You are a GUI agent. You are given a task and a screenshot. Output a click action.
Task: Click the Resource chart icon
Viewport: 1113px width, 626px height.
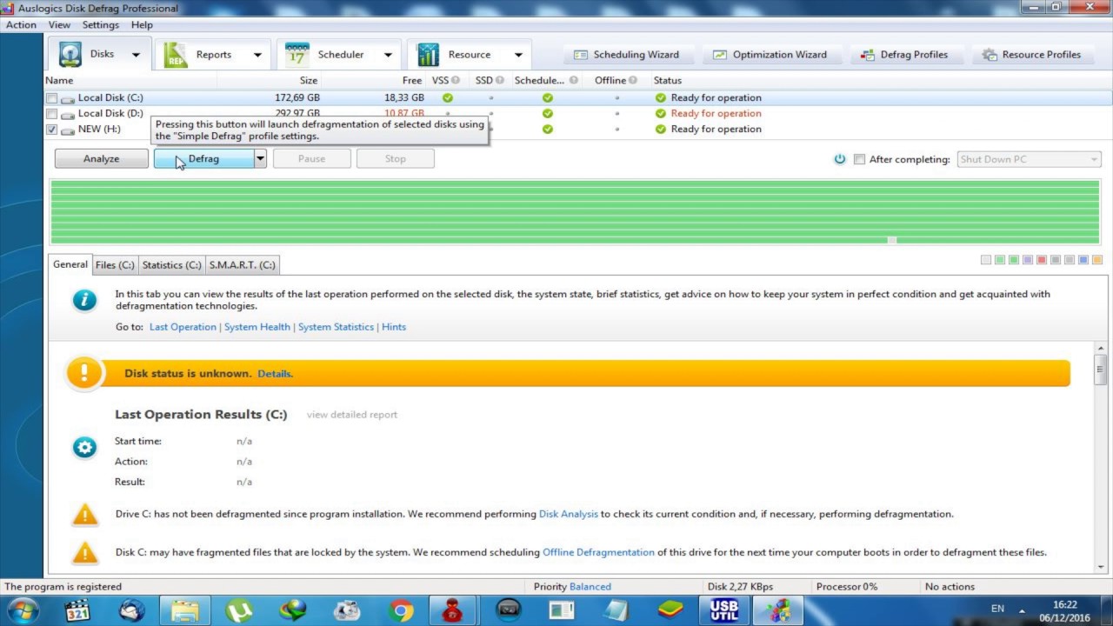pos(428,54)
